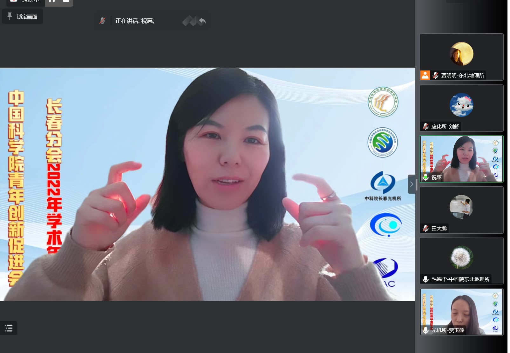Click the muted mic icon for 应化所-刘舒
This screenshot has height=353, width=510.
click(426, 126)
